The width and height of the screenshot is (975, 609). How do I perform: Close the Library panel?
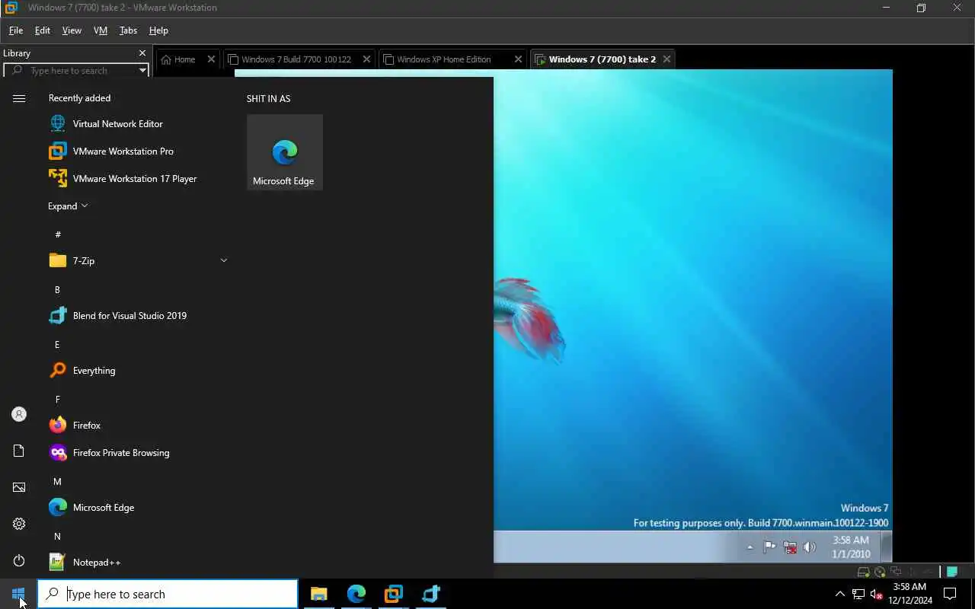pyautogui.click(x=142, y=53)
